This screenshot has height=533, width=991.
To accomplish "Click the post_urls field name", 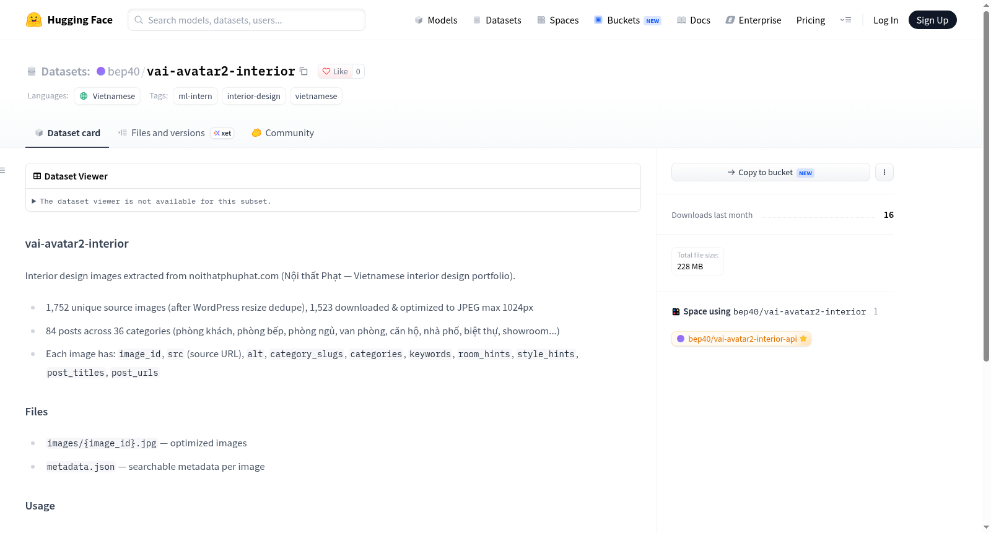I will pos(135,373).
